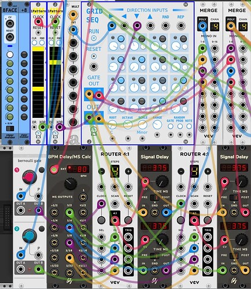Click the random PROB button on GRID SEQ

click(x=180, y=126)
